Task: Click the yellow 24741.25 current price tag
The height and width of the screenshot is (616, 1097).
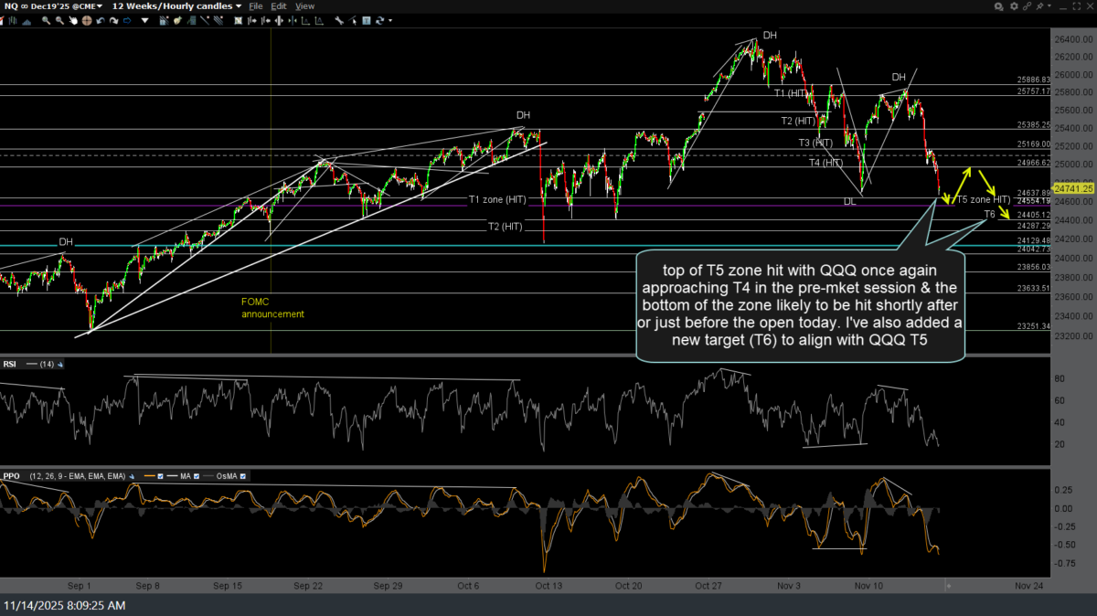Action: pyautogui.click(x=1075, y=187)
